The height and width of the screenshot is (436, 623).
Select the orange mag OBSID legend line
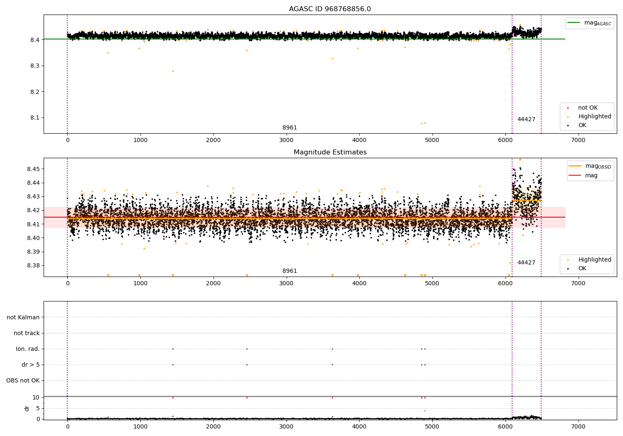click(x=575, y=166)
